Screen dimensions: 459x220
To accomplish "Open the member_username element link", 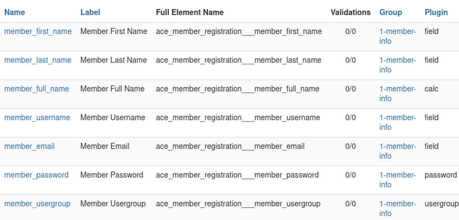I will tap(37, 118).
